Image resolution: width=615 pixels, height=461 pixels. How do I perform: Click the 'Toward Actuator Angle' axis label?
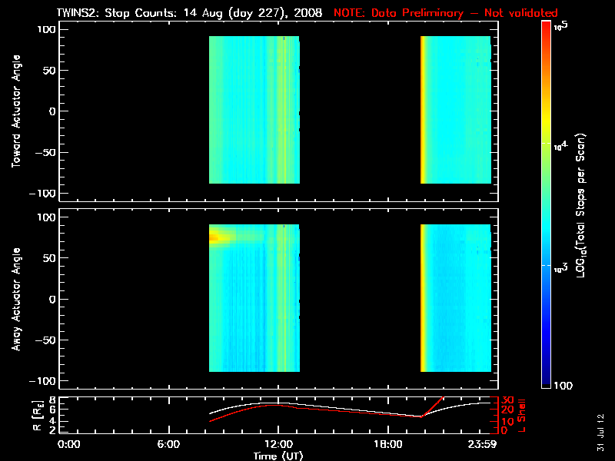click(15, 111)
